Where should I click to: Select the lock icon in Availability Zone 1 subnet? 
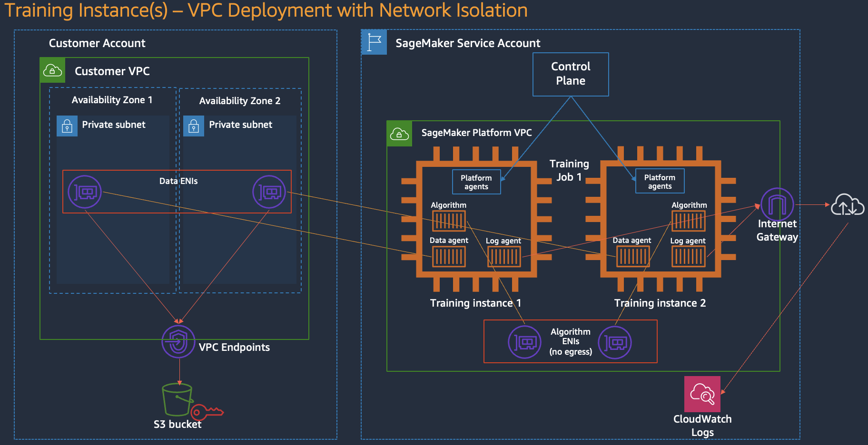(67, 126)
